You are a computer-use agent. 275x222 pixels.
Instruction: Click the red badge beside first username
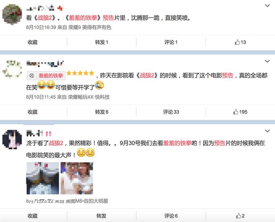coord(60,8)
